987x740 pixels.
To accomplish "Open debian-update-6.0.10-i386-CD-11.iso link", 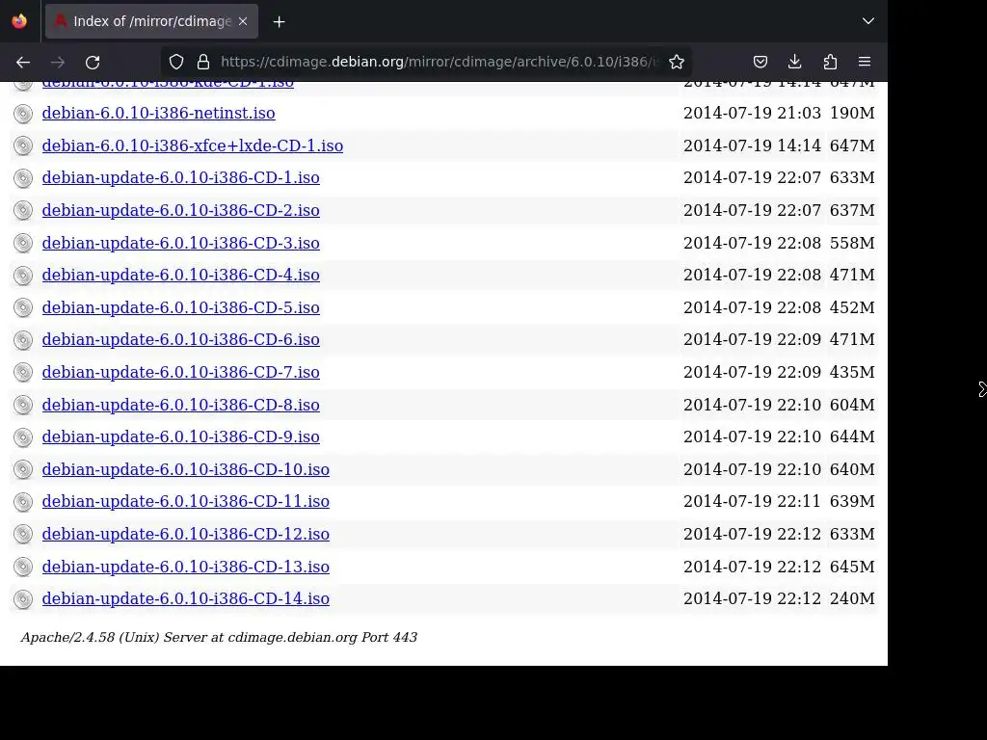I will coord(186,501).
